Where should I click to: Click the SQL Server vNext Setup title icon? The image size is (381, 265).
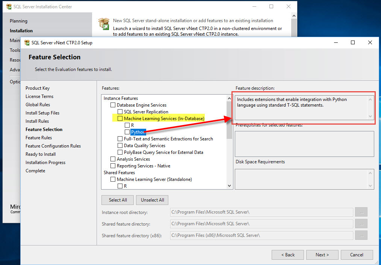point(27,43)
